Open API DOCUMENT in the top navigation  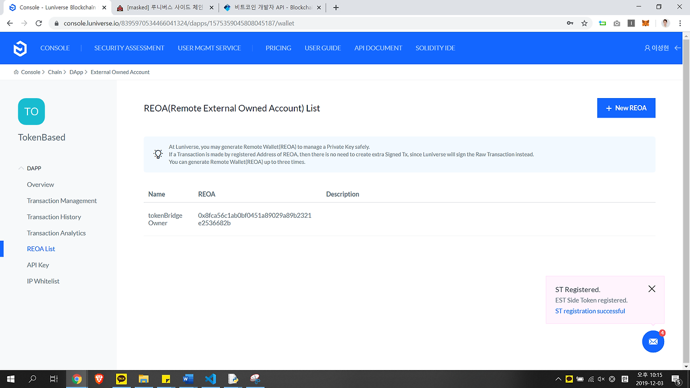pos(378,48)
